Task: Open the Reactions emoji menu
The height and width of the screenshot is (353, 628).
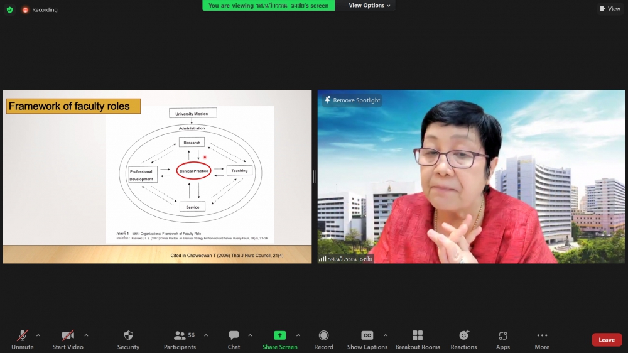Action: pos(463,335)
